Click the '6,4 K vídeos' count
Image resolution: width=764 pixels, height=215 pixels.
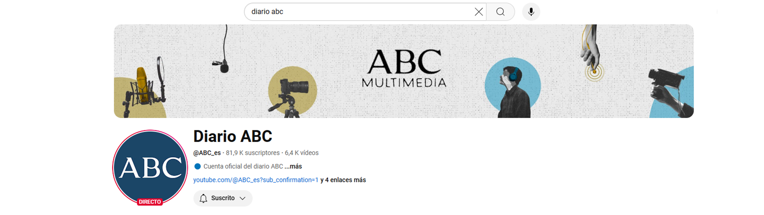click(x=302, y=153)
